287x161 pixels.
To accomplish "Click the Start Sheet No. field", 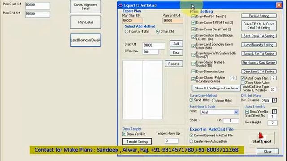I will tap(272, 116).
